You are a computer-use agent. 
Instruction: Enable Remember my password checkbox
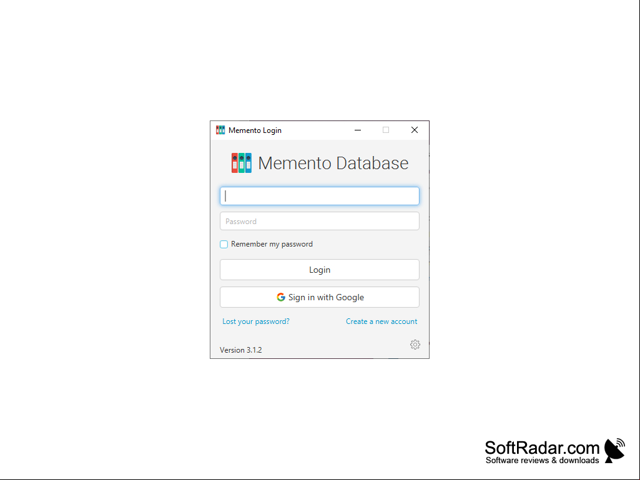pyautogui.click(x=224, y=244)
